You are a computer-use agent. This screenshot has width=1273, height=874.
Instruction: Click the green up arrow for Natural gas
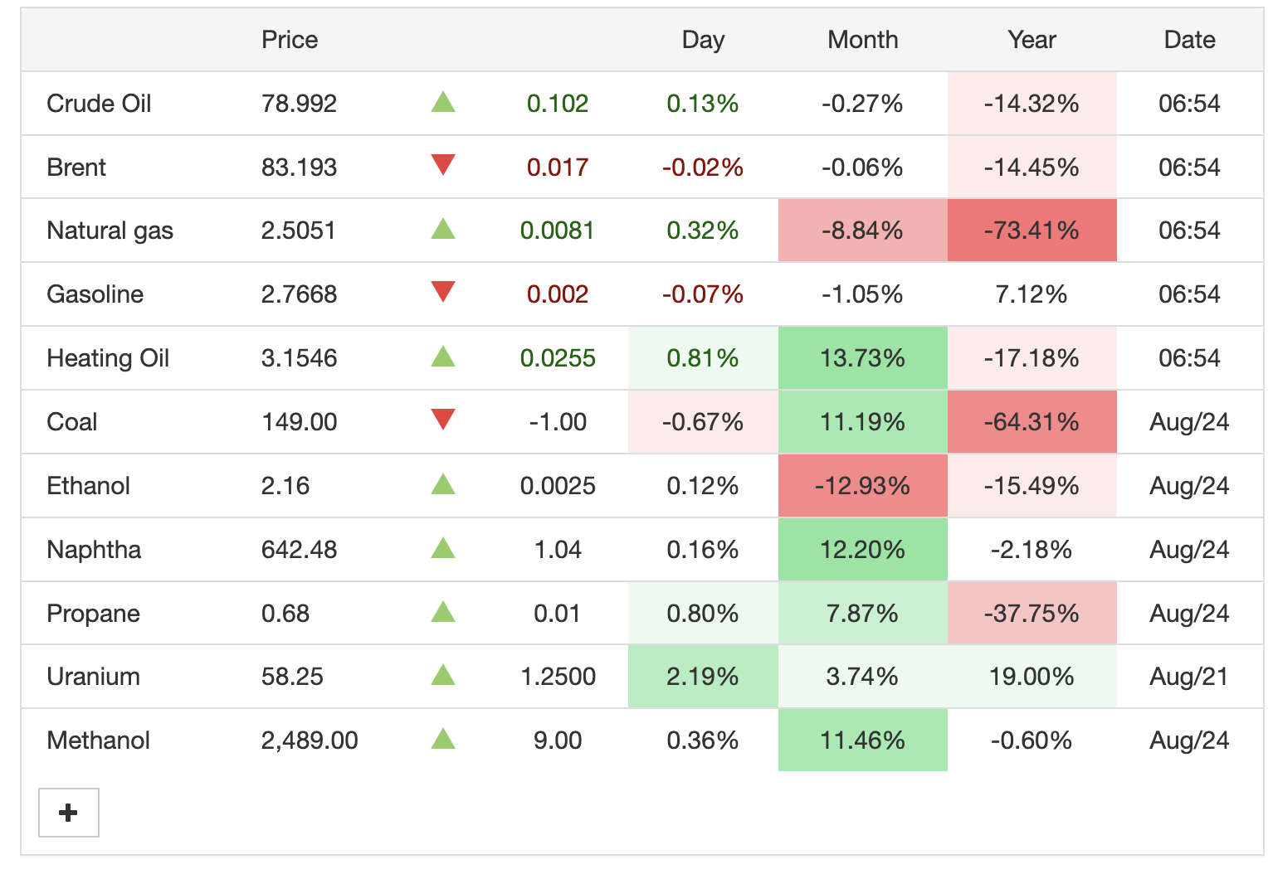click(x=443, y=229)
